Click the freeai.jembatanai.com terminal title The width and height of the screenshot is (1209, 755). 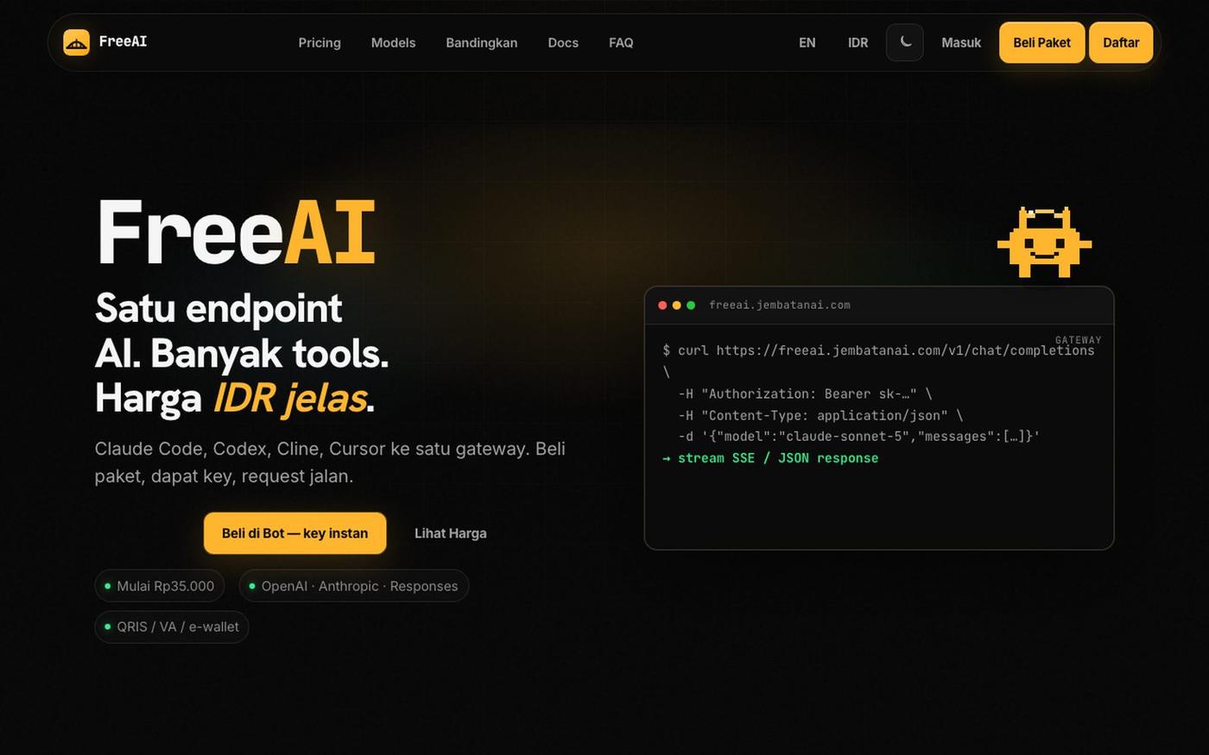(x=780, y=305)
